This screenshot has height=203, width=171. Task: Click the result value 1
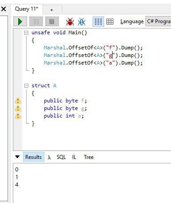[x=17, y=177]
